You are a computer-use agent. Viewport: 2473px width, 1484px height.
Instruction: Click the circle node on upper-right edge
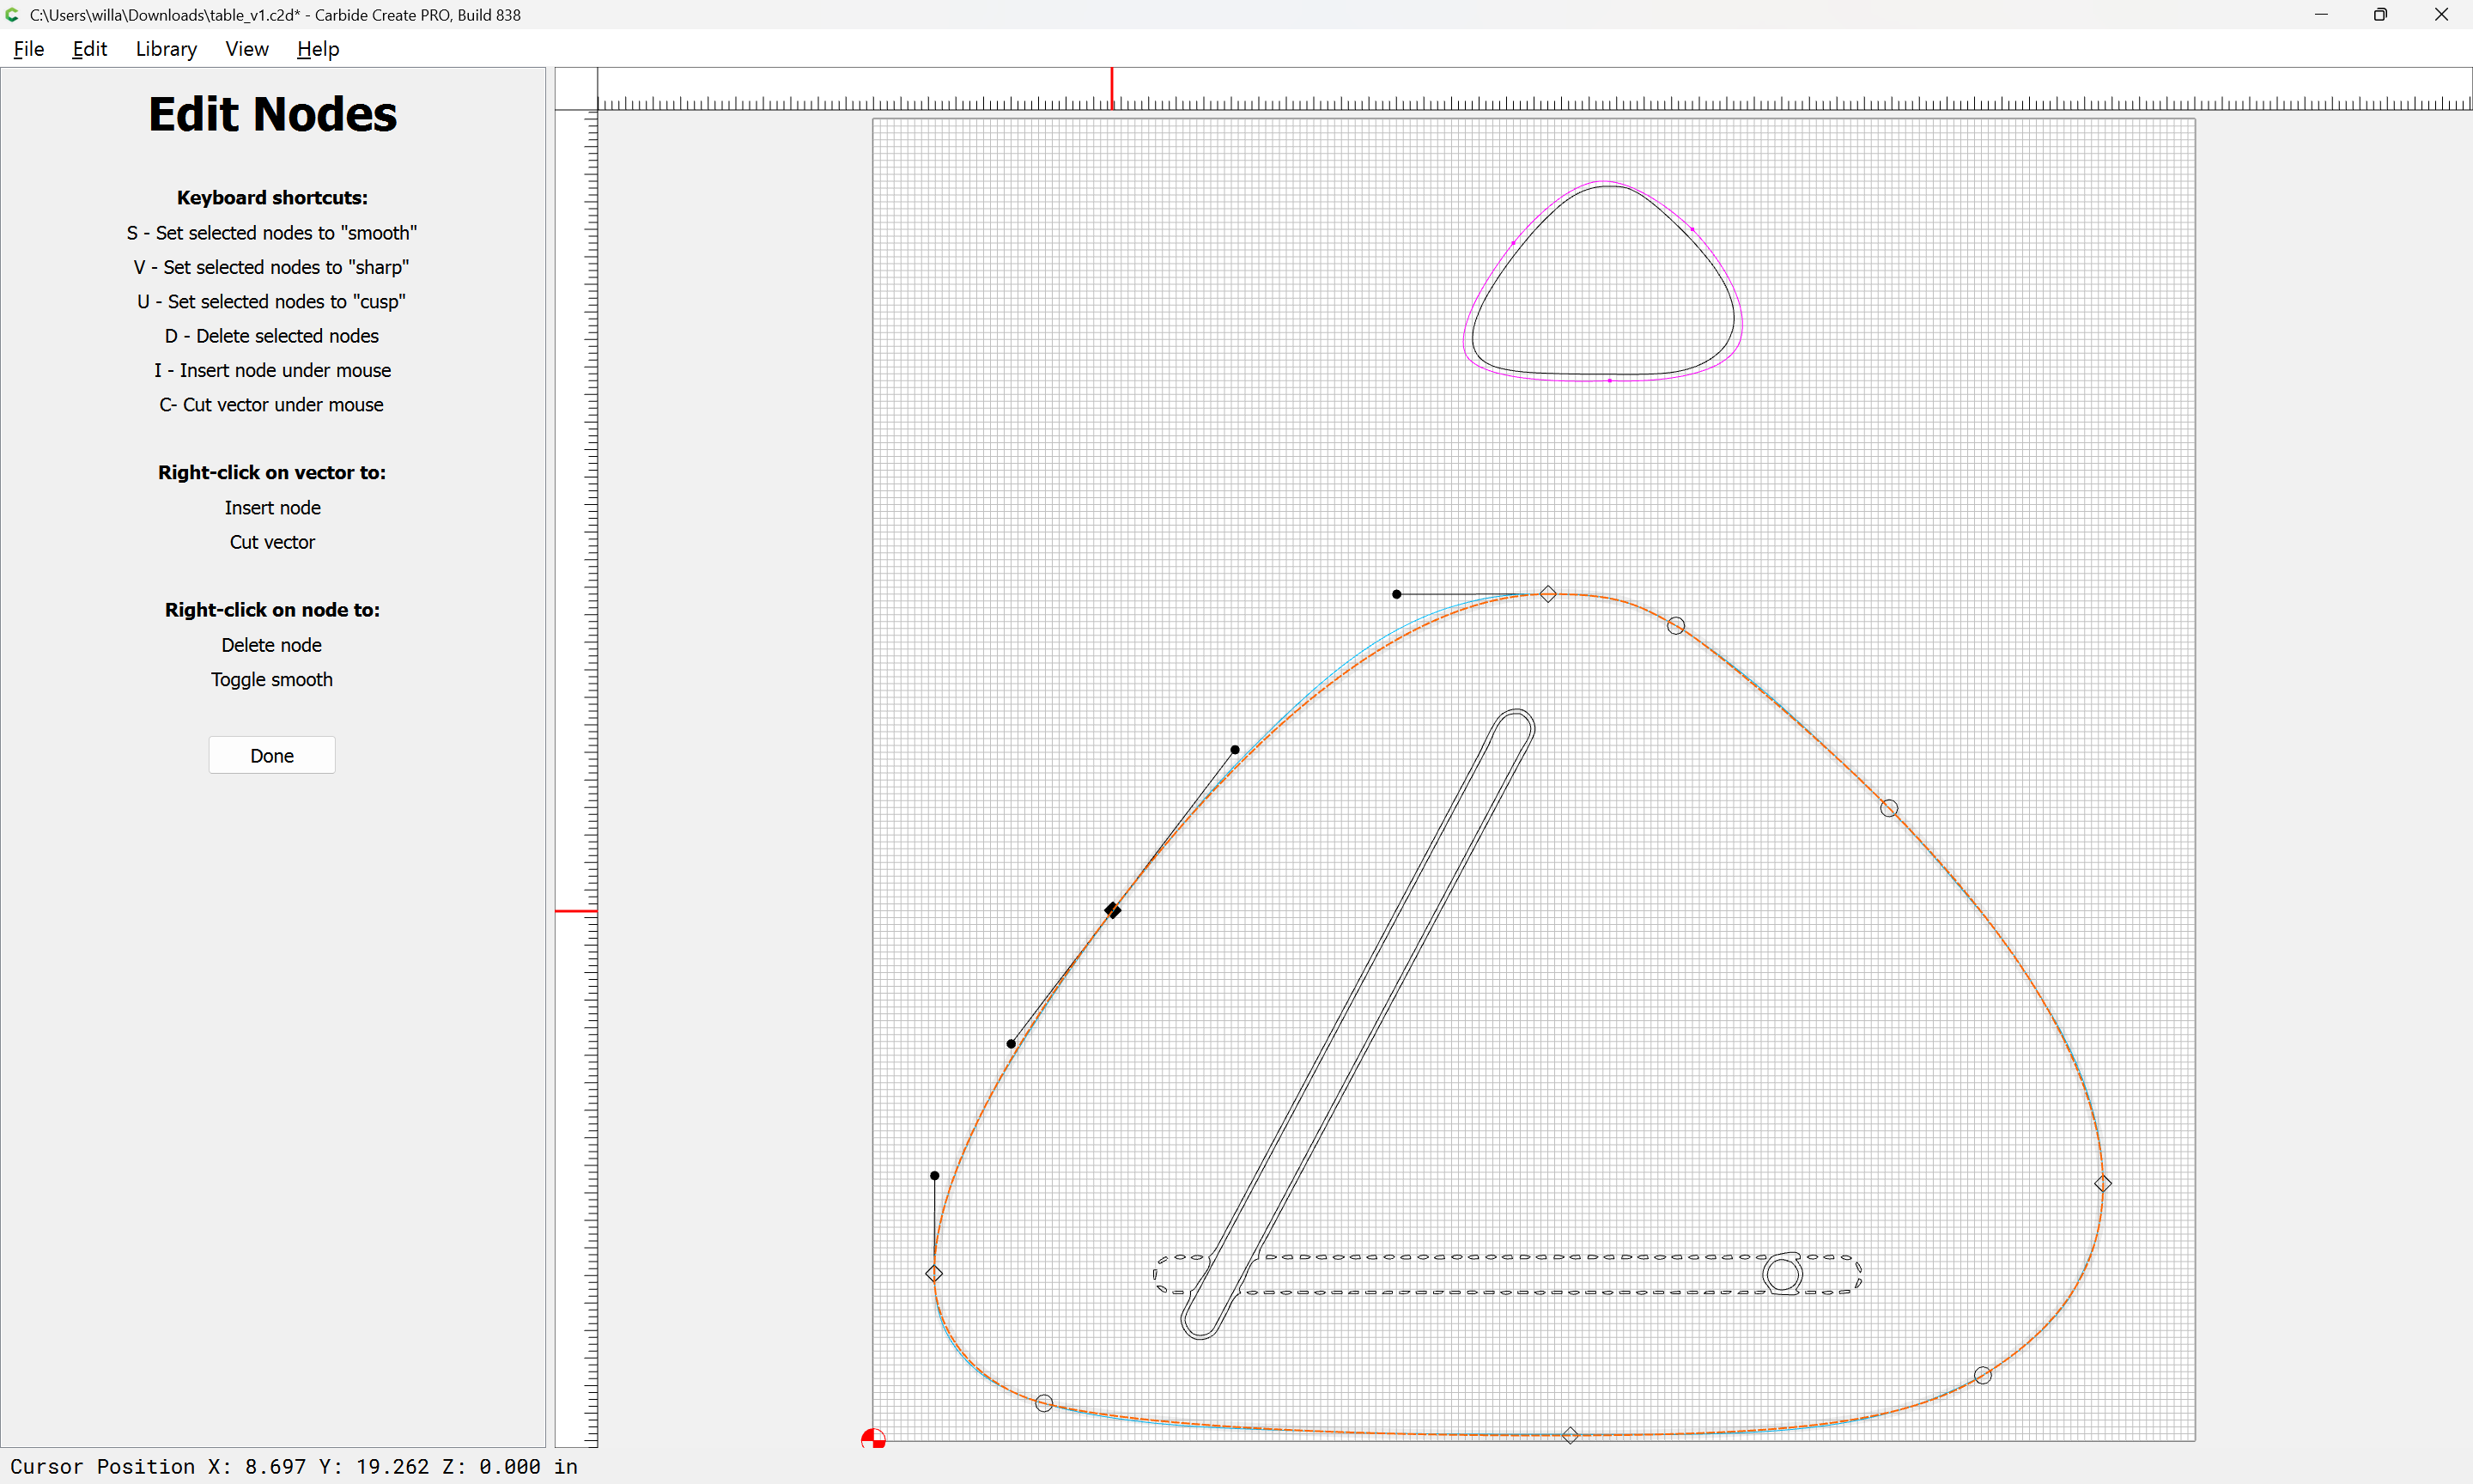click(1888, 808)
